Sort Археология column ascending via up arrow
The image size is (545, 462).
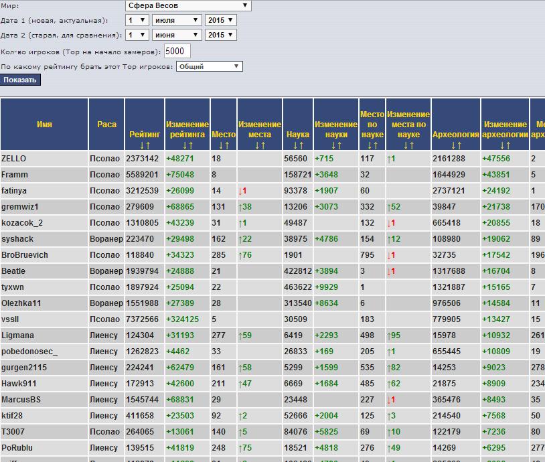click(x=459, y=145)
